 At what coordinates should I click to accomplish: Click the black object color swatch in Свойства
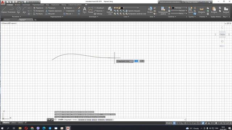173,8
